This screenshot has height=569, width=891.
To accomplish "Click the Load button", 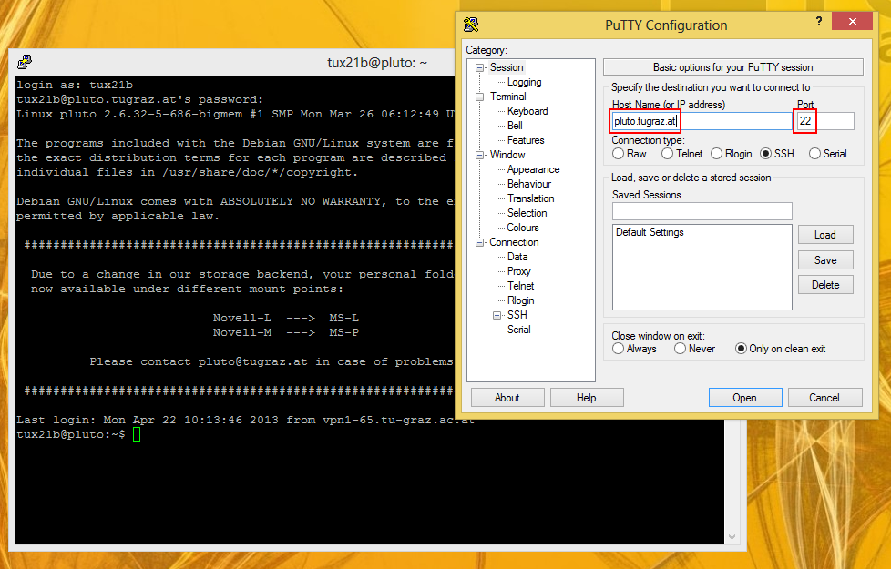I will (x=825, y=235).
